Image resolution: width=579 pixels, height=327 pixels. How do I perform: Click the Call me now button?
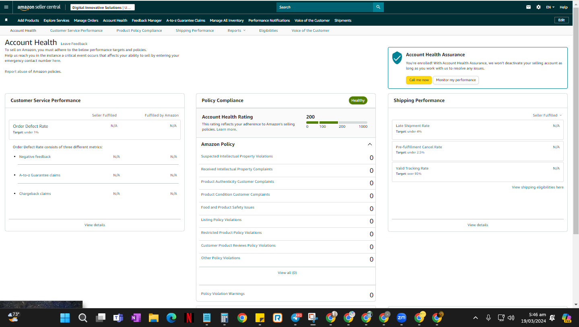(x=419, y=80)
